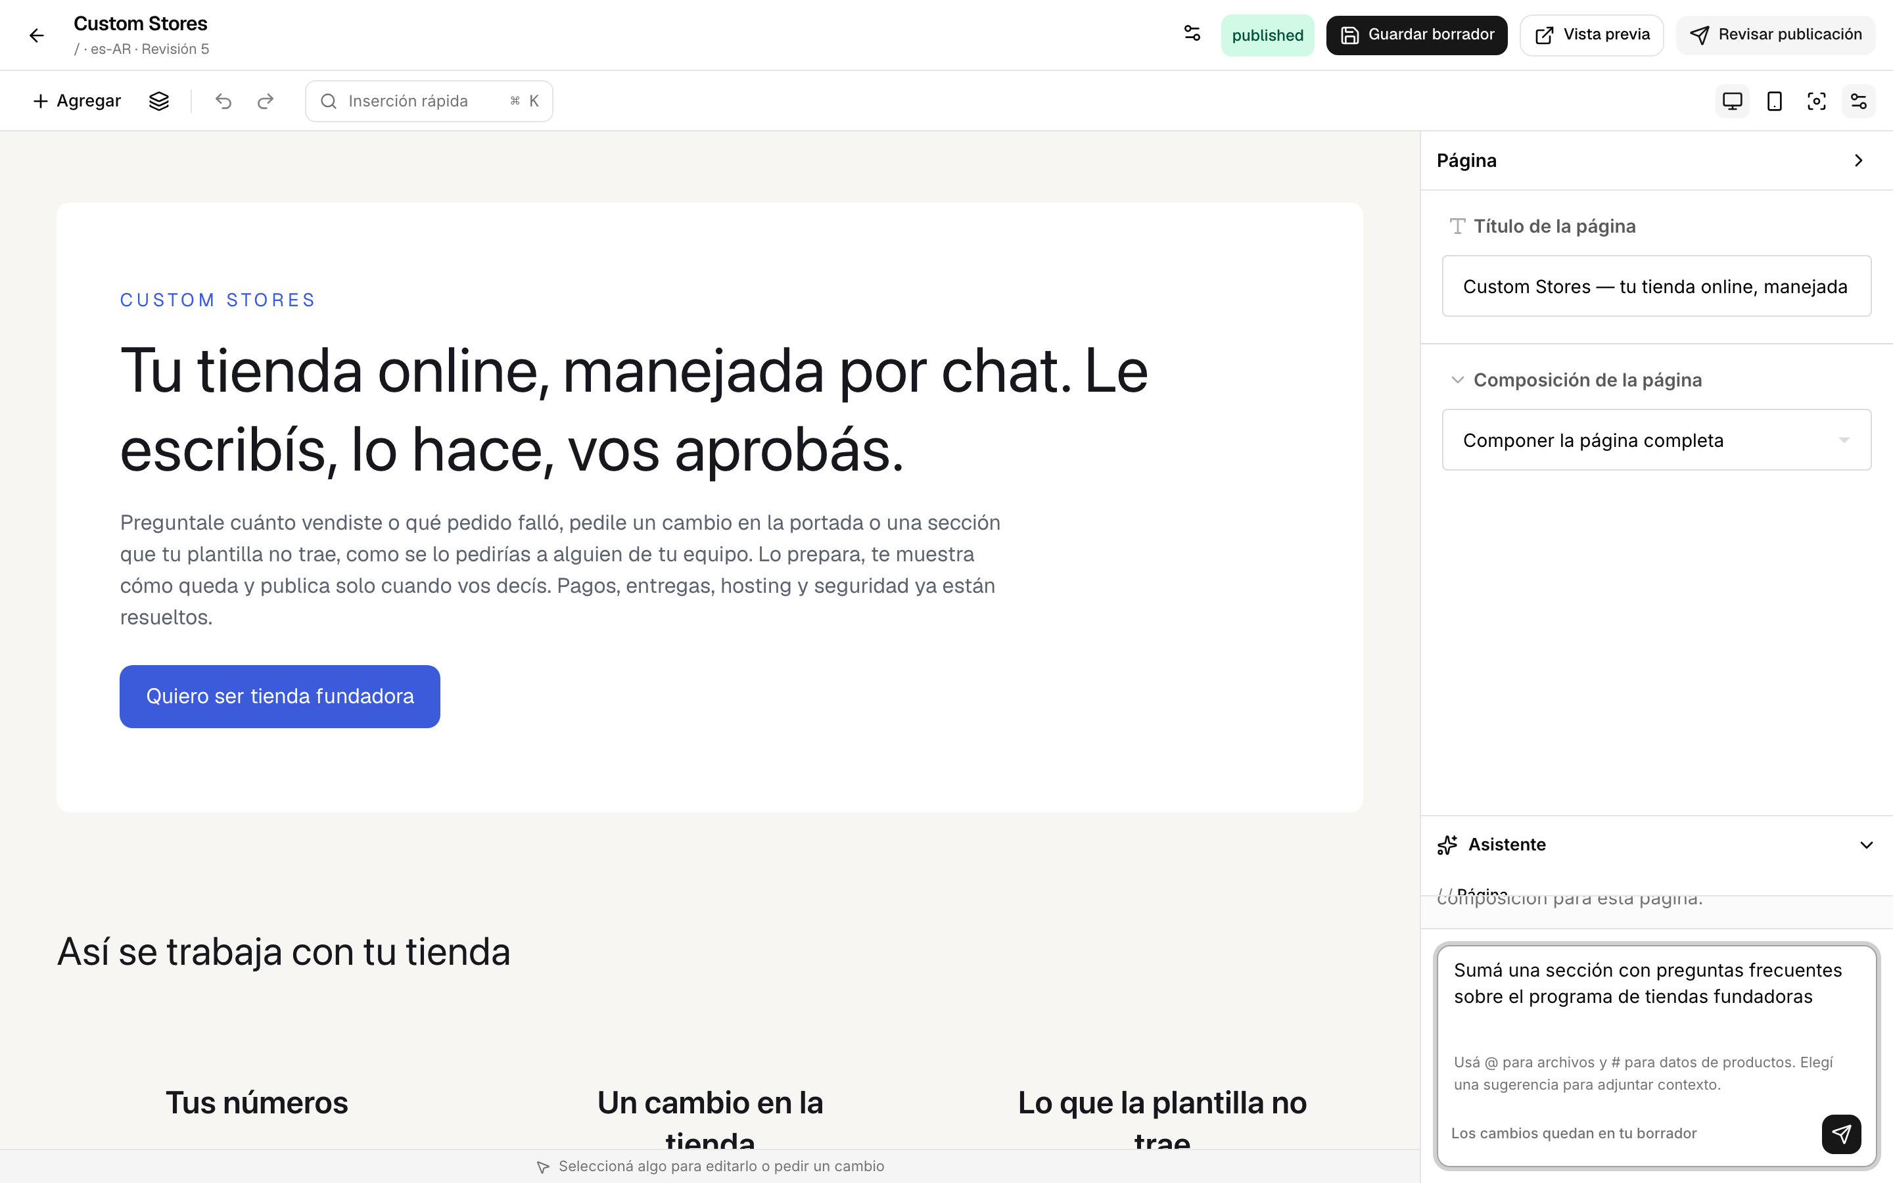Switch to desktop viewport icon
Image resolution: width=1893 pixels, height=1183 pixels.
pos(1733,101)
